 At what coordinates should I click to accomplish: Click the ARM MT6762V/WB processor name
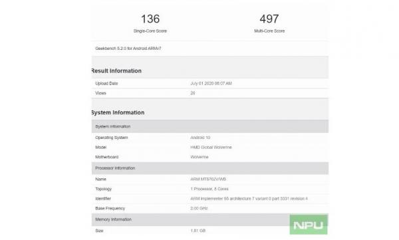click(x=208, y=180)
